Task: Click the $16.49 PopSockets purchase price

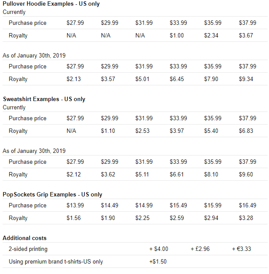Action: pyautogui.click(x=247, y=205)
